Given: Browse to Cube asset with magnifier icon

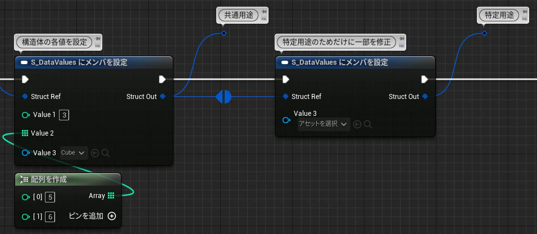Looking at the screenshot, I should point(106,153).
